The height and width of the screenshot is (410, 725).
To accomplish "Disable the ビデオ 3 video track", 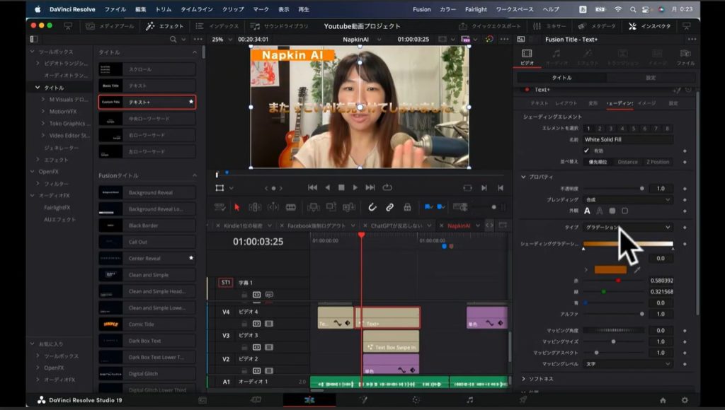I will coord(269,347).
